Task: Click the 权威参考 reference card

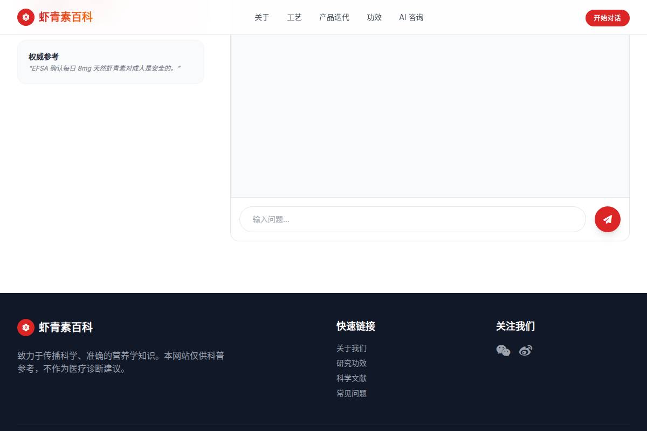Action: 111,62
